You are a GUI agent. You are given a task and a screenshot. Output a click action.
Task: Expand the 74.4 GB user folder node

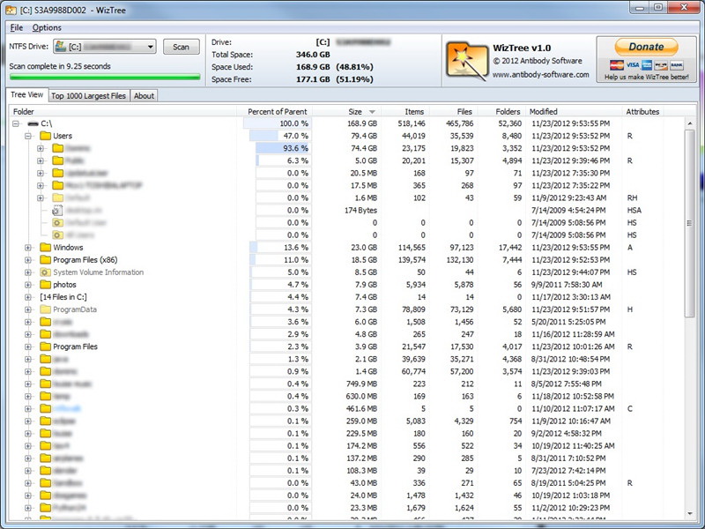[x=41, y=148]
